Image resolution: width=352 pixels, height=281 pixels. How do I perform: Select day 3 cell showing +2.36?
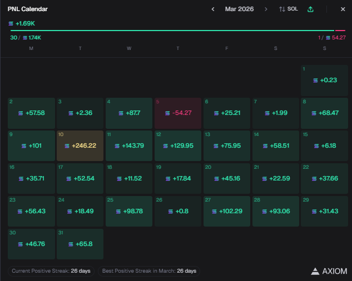80,113
